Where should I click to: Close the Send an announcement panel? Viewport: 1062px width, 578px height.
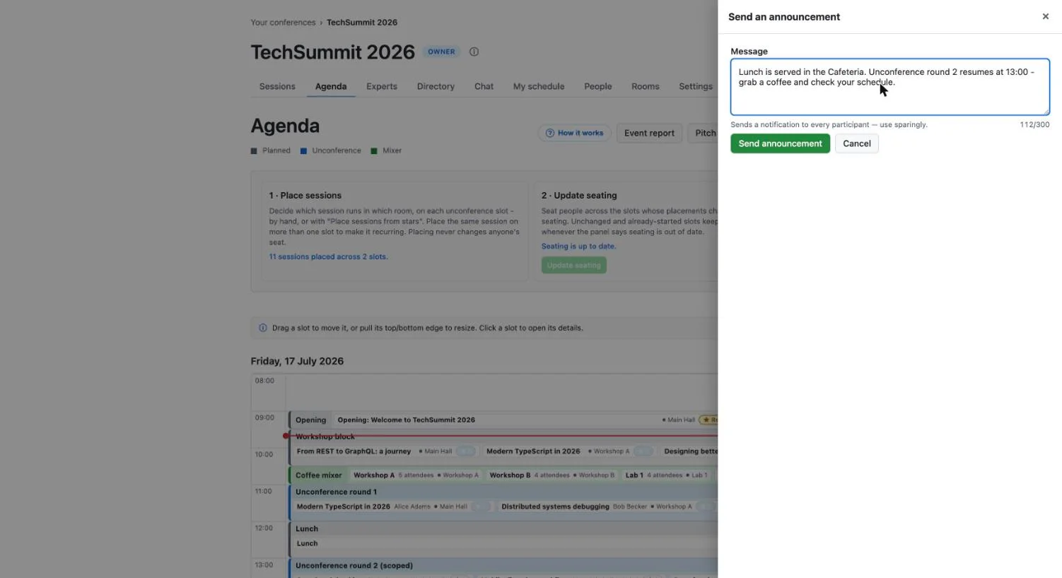pyautogui.click(x=1045, y=16)
